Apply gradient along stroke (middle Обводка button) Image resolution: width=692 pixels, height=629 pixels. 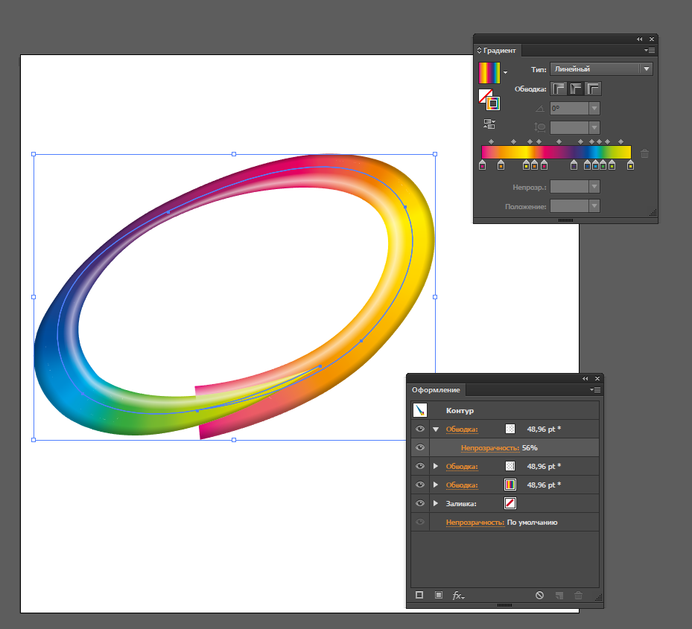point(576,89)
